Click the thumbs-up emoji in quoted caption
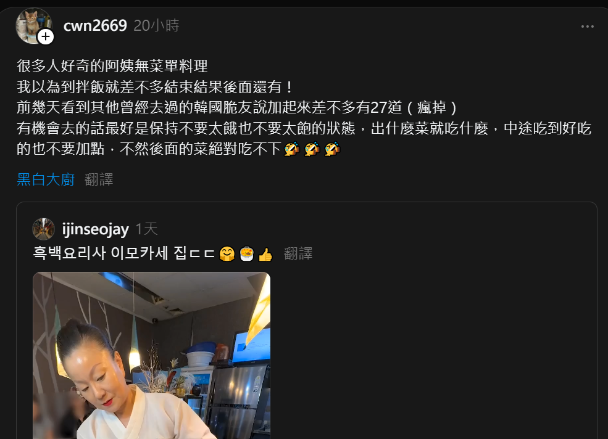The height and width of the screenshot is (439, 608). coord(265,254)
